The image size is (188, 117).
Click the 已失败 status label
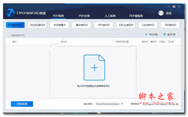(x=171, y=42)
